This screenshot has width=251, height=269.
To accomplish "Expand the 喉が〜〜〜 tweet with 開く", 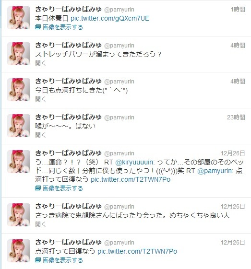I will tap(40, 135).
